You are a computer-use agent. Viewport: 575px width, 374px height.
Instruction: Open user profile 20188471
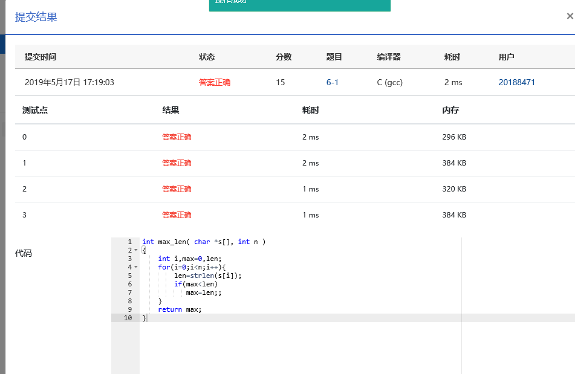516,82
